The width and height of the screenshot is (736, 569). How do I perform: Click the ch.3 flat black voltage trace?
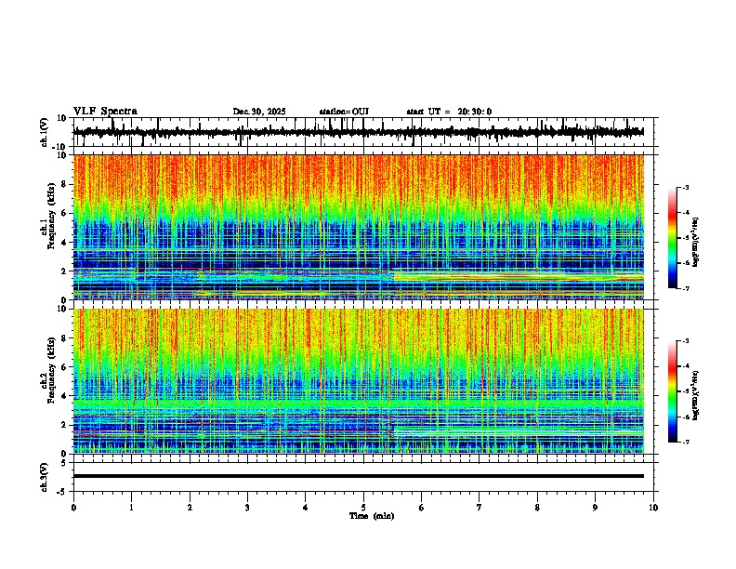click(359, 476)
